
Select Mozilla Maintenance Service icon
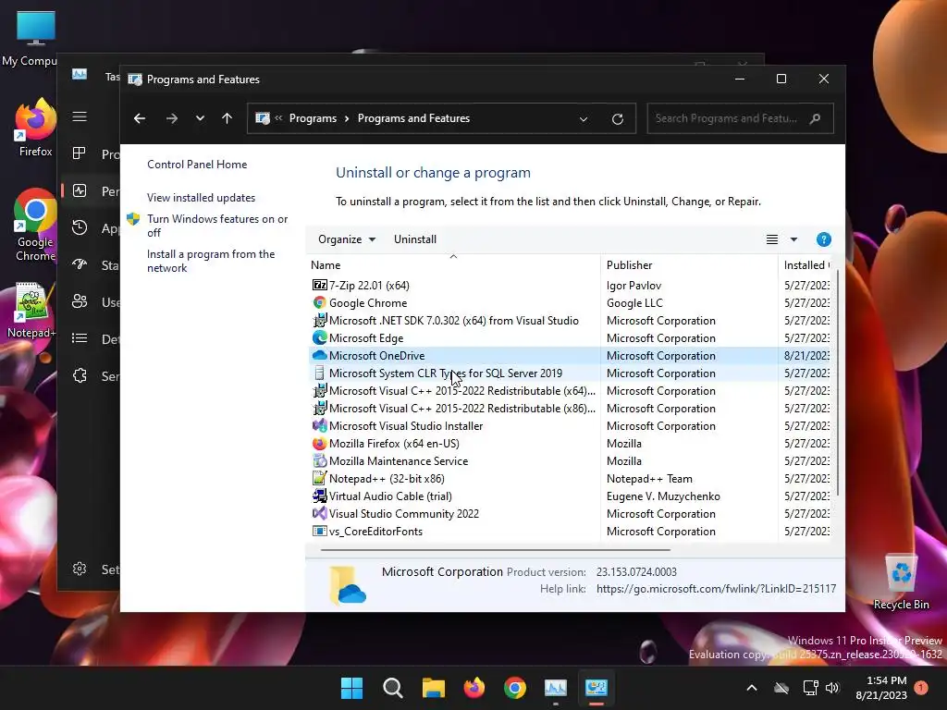(319, 460)
